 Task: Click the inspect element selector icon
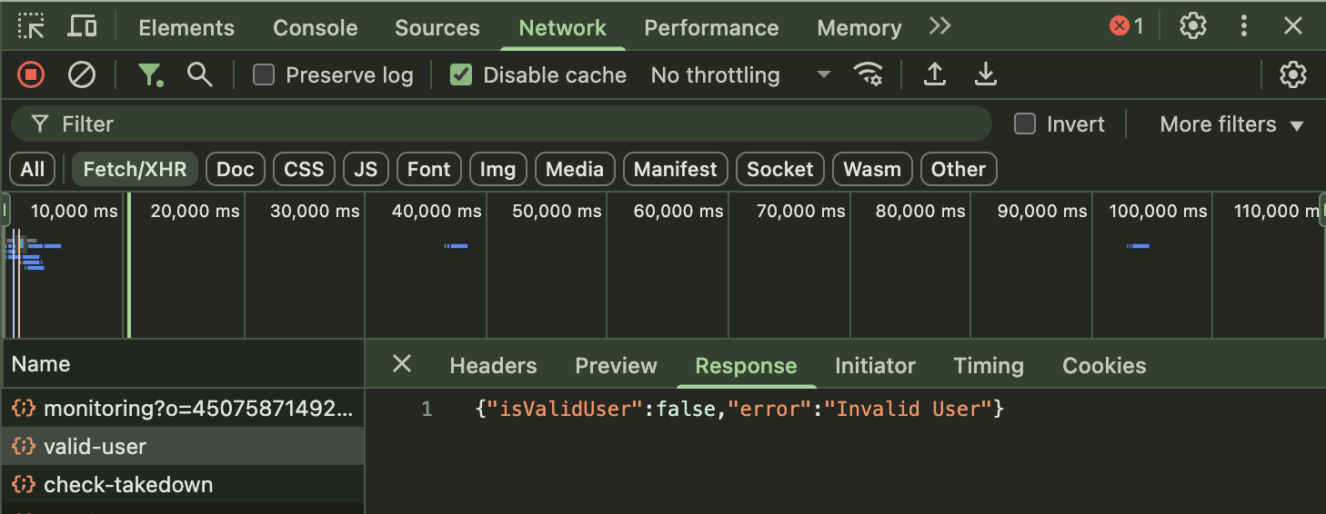click(32, 26)
